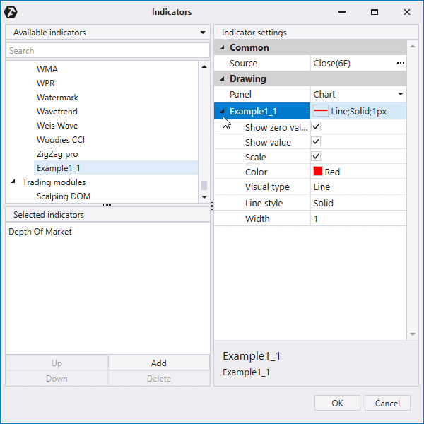Collapse the Common section
This screenshot has height=424, width=424.
222,48
